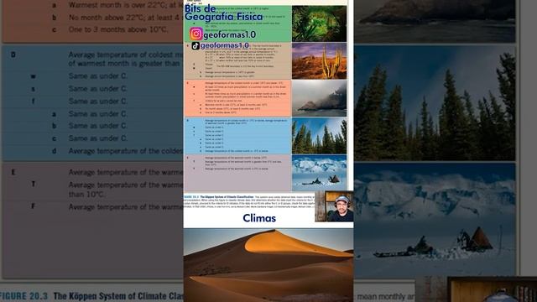The image size is (537, 302).
Task: Click the sand dune photo
Action: 268,265
